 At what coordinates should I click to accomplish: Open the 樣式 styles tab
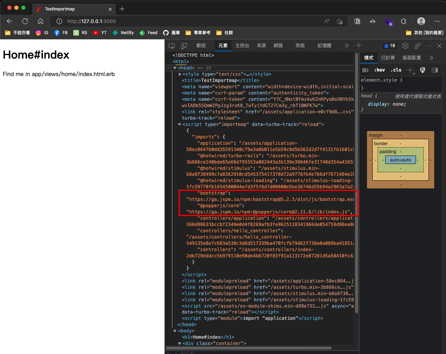369,58
